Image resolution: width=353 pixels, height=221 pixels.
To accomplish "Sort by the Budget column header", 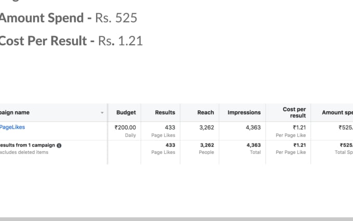I will coord(126,112).
